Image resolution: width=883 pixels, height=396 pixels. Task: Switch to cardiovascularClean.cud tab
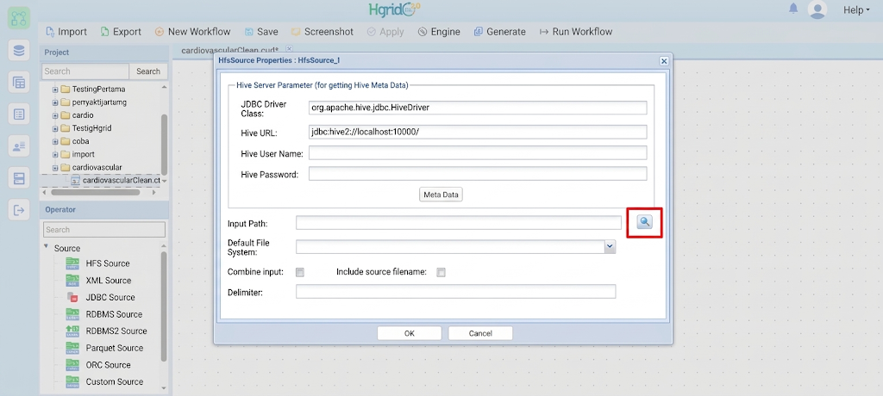click(229, 50)
